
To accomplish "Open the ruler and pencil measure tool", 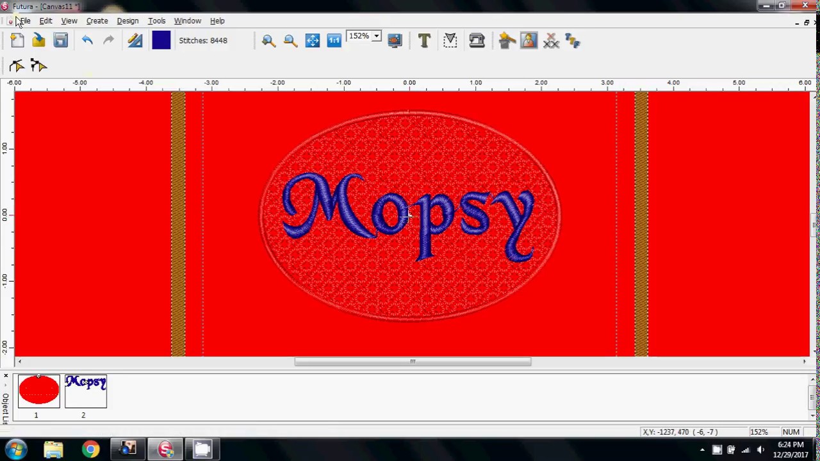I will [x=135, y=41].
